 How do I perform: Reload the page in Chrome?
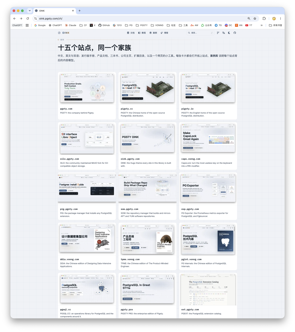click(28, 19)
